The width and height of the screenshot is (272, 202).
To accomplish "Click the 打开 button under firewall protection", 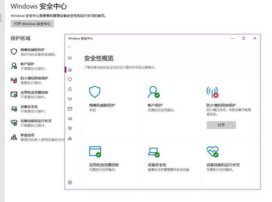I will click(x=221, y=125).
